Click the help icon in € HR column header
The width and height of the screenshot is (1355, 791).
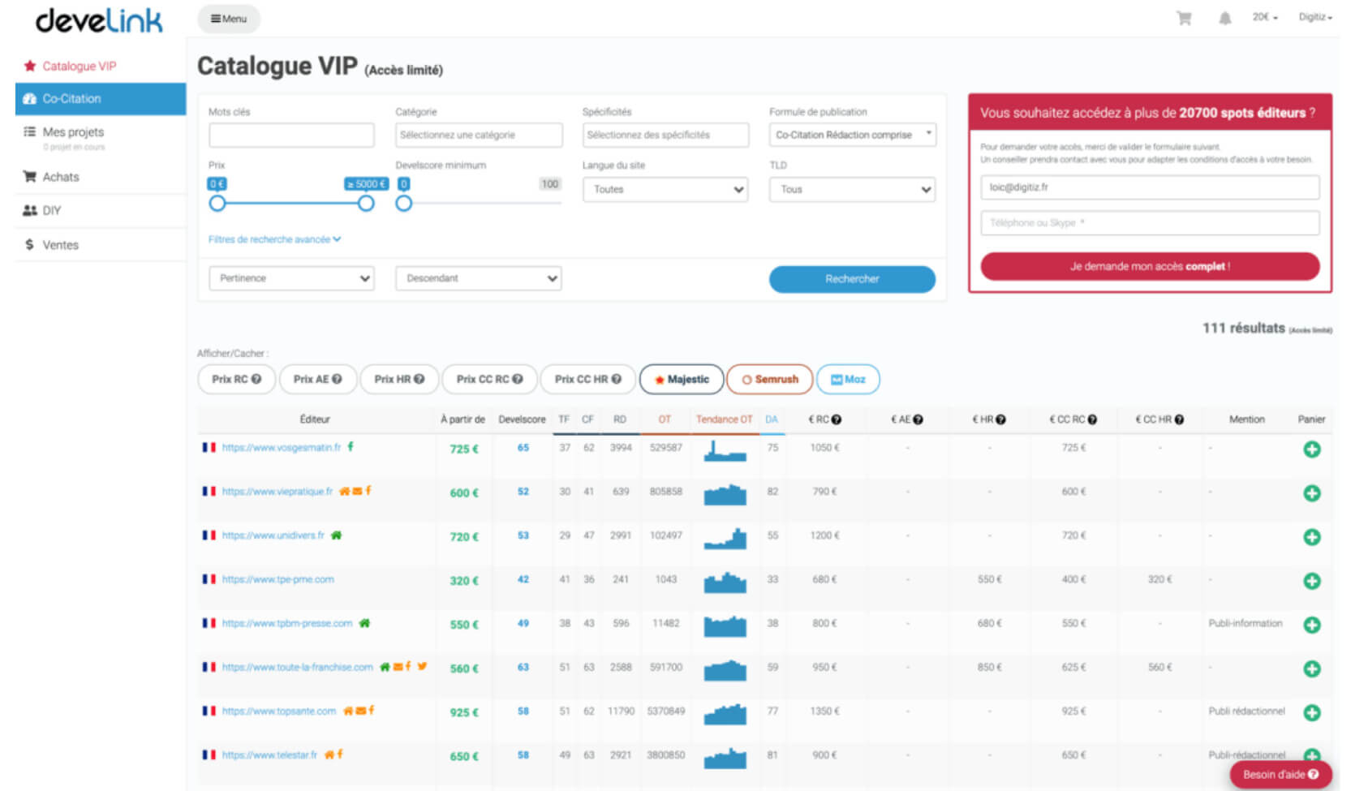(1001, 419)
